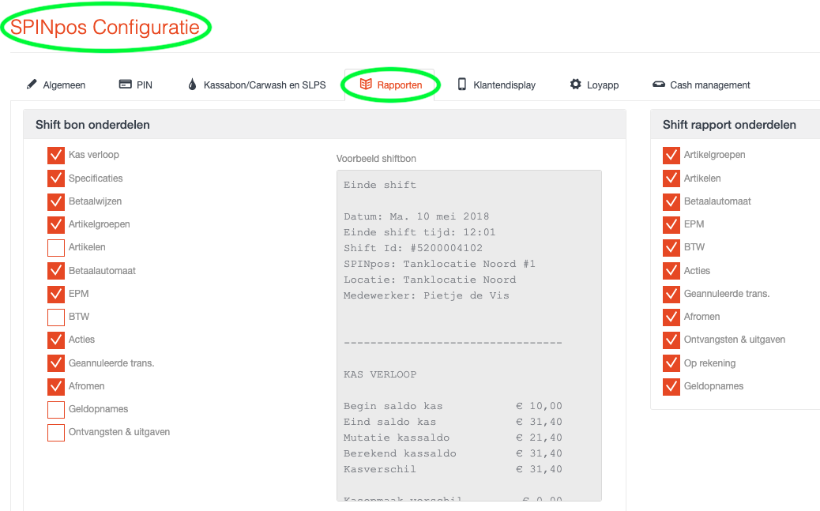Click the Voorbeeld shiftbon label
The height and width of the screenshot is (511, 820).
[x=376, y=159]
